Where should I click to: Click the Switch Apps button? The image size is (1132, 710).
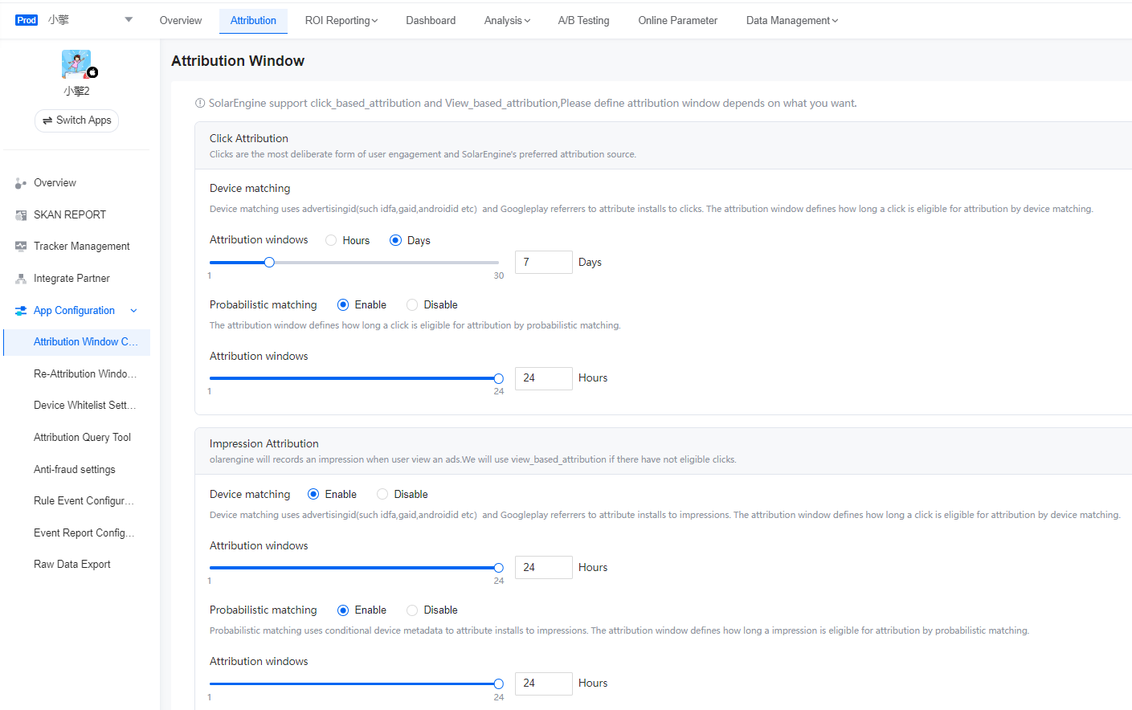tap(76, 120)
